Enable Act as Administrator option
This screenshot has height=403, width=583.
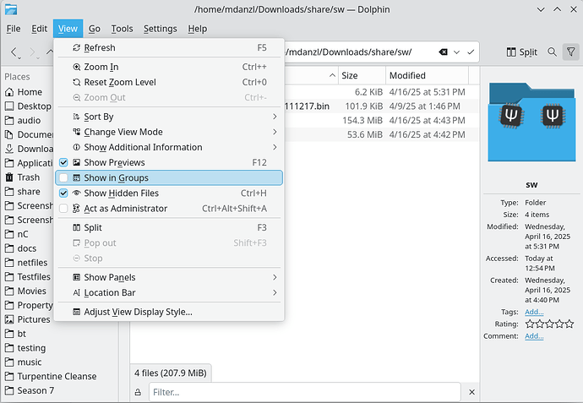point(169,209)
